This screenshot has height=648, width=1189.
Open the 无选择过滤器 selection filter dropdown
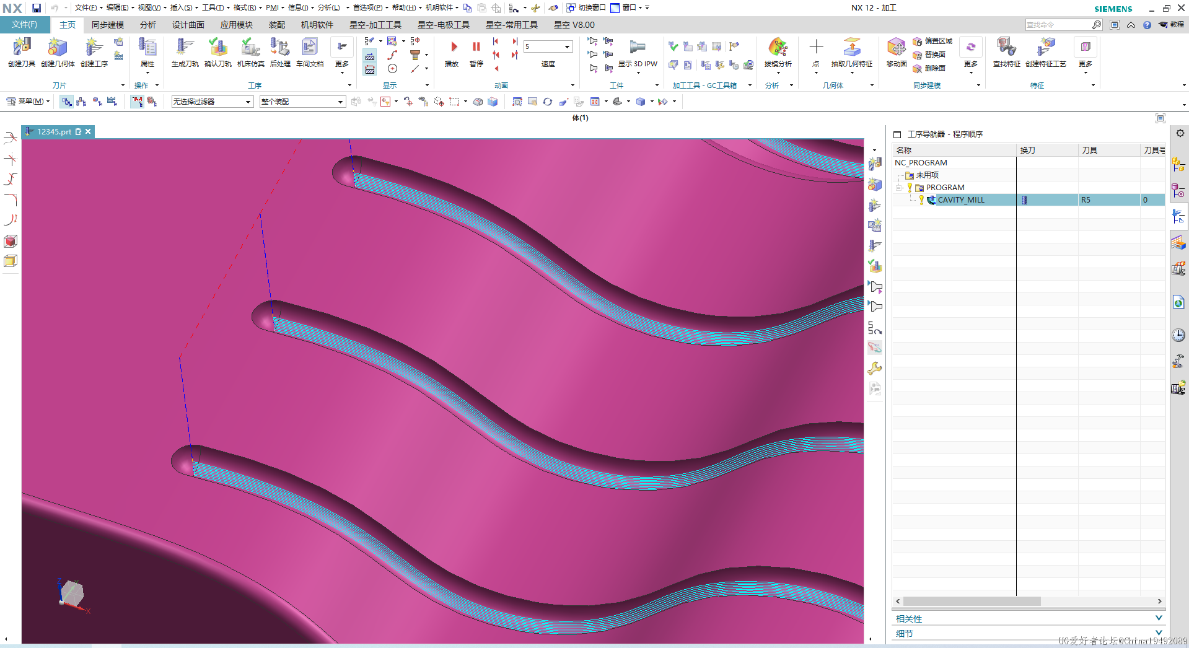pos(213,102)
